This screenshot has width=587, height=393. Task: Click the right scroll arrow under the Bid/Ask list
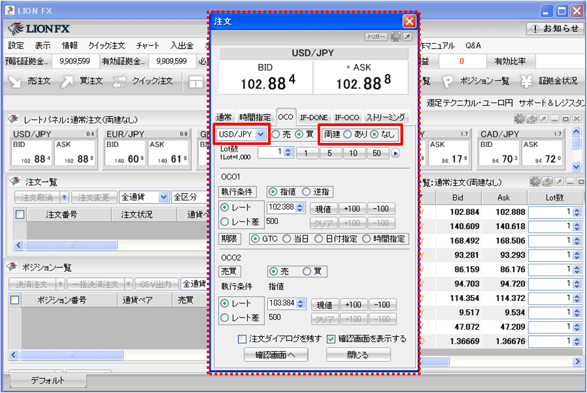click(x=577, y=361)
